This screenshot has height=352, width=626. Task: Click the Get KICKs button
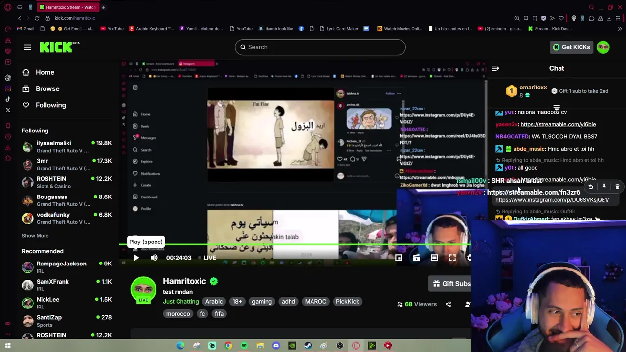coord(571,47)
